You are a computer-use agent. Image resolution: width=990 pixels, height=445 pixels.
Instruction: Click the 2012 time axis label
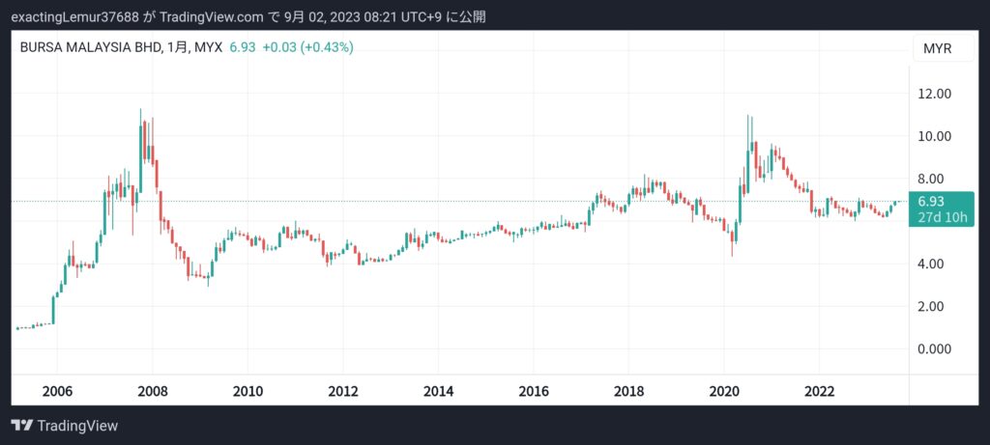click(343, 391)
